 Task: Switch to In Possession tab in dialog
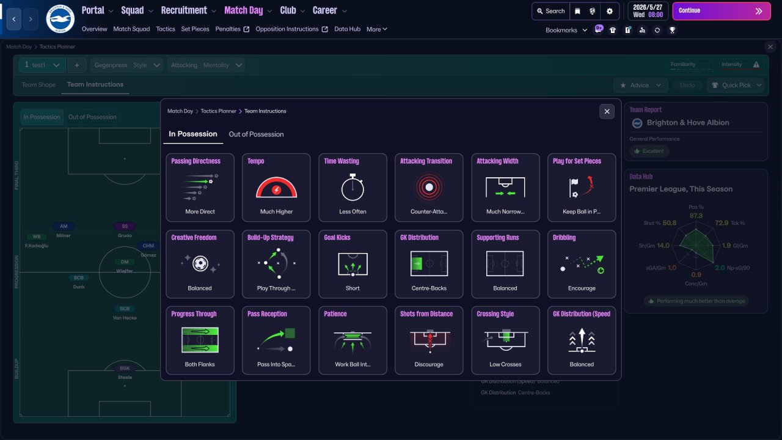[193, 134]
